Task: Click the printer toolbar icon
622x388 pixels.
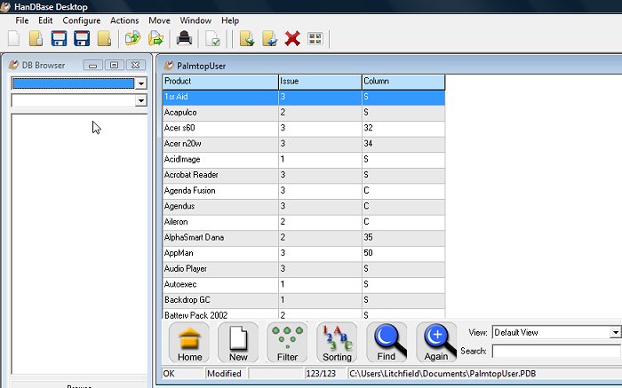Action: (184, 38)
